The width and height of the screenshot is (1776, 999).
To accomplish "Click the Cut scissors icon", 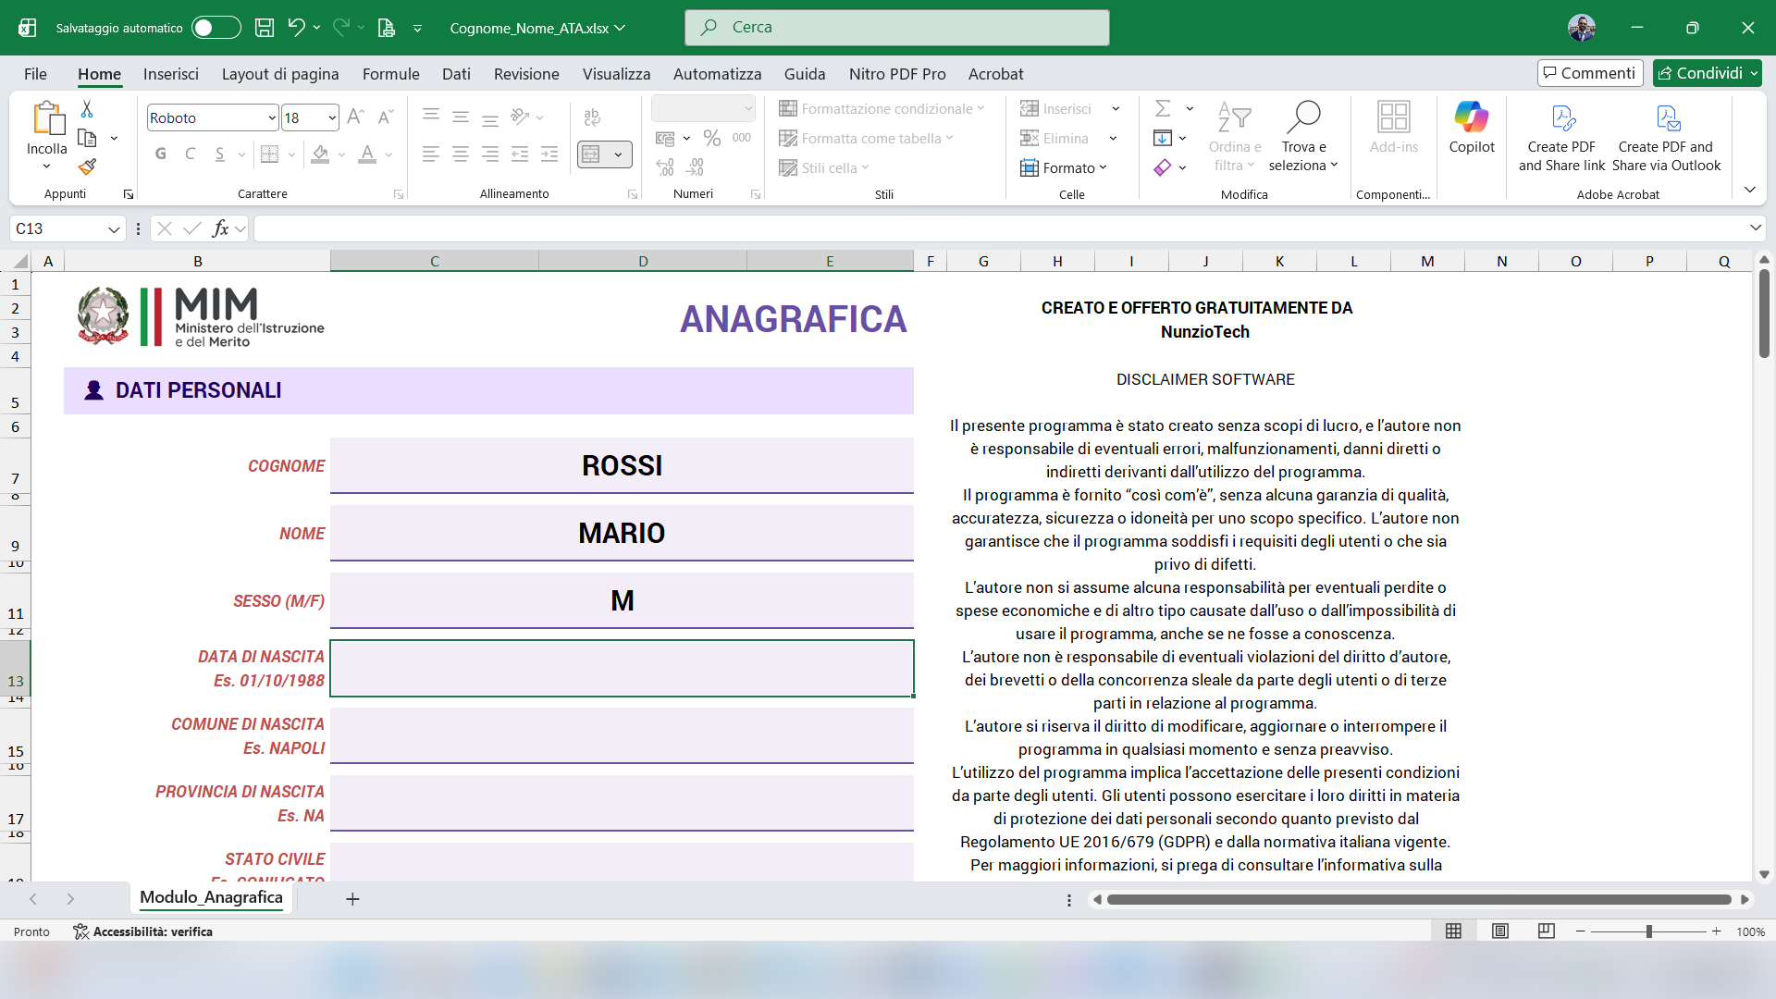I will pos(87,109).
